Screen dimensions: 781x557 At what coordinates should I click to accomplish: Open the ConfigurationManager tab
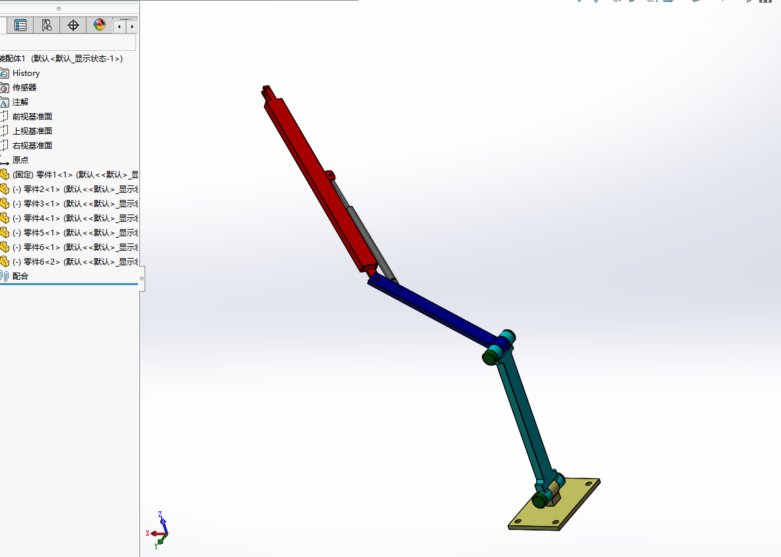click(47, 25)
